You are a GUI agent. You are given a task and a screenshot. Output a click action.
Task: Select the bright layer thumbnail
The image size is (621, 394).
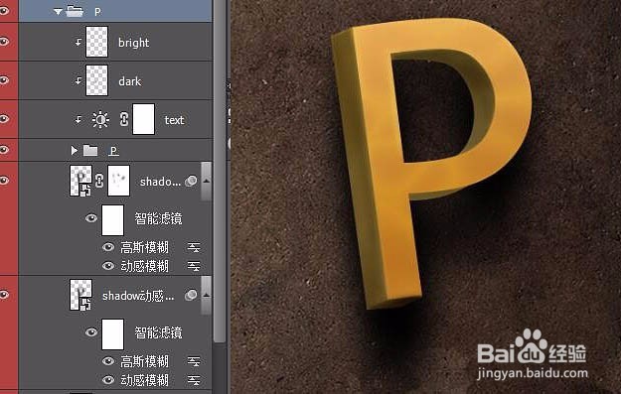(x=96, y=42)
